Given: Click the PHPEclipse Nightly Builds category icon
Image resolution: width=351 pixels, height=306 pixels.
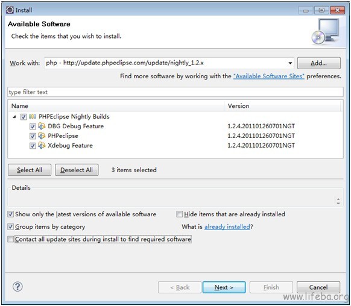Looking at the screenshot, I should tap(33, 116).
